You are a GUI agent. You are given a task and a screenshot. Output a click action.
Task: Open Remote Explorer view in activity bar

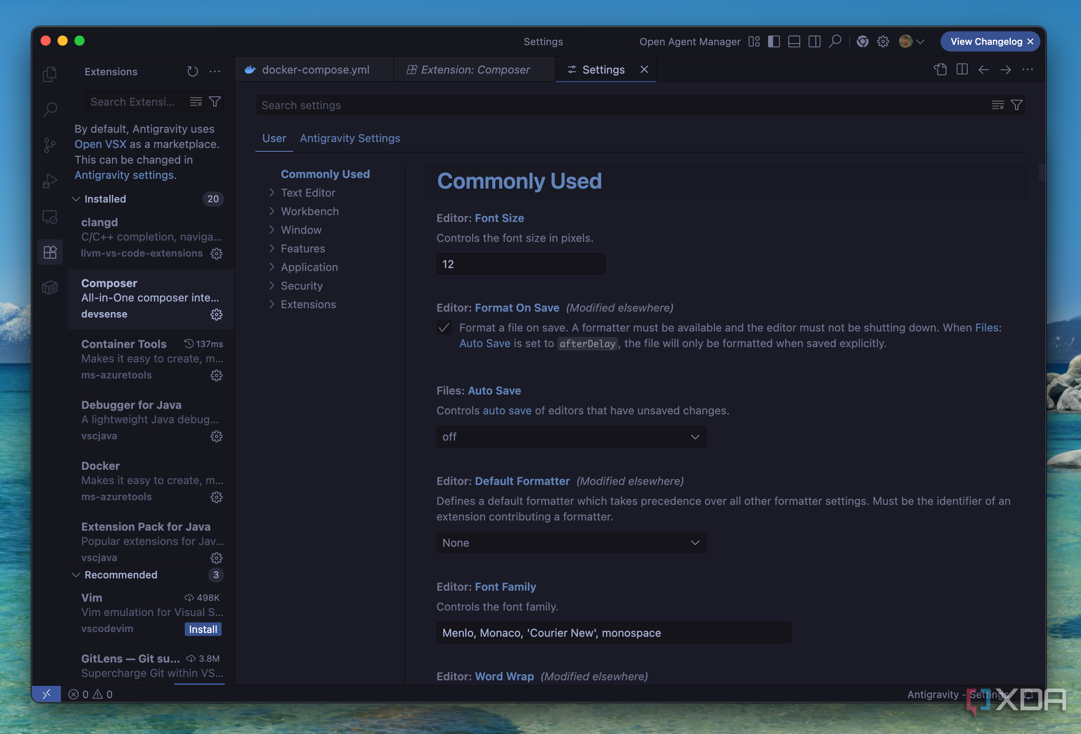pos(50,217)
